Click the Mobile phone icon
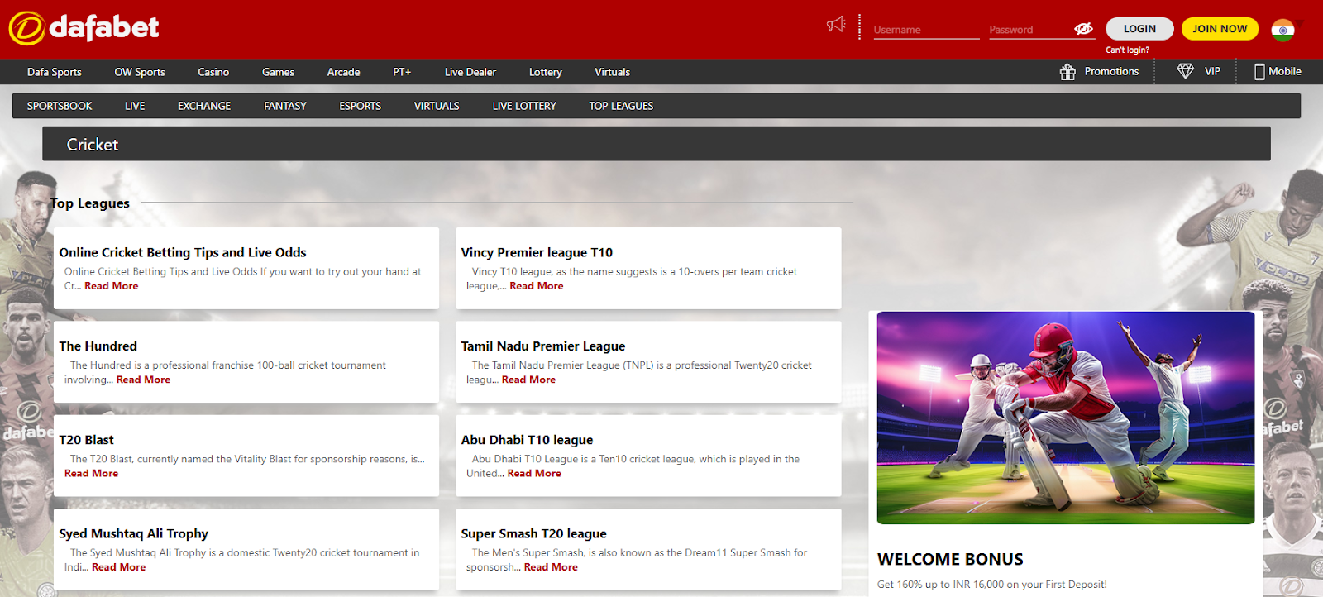 [1259, 72]
